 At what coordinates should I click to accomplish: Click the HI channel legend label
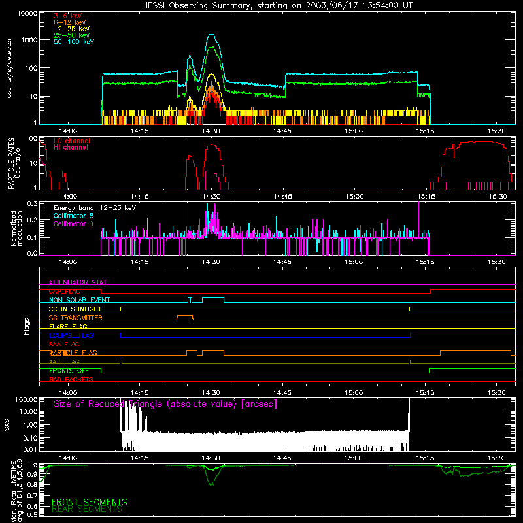(x=71, y=147)
